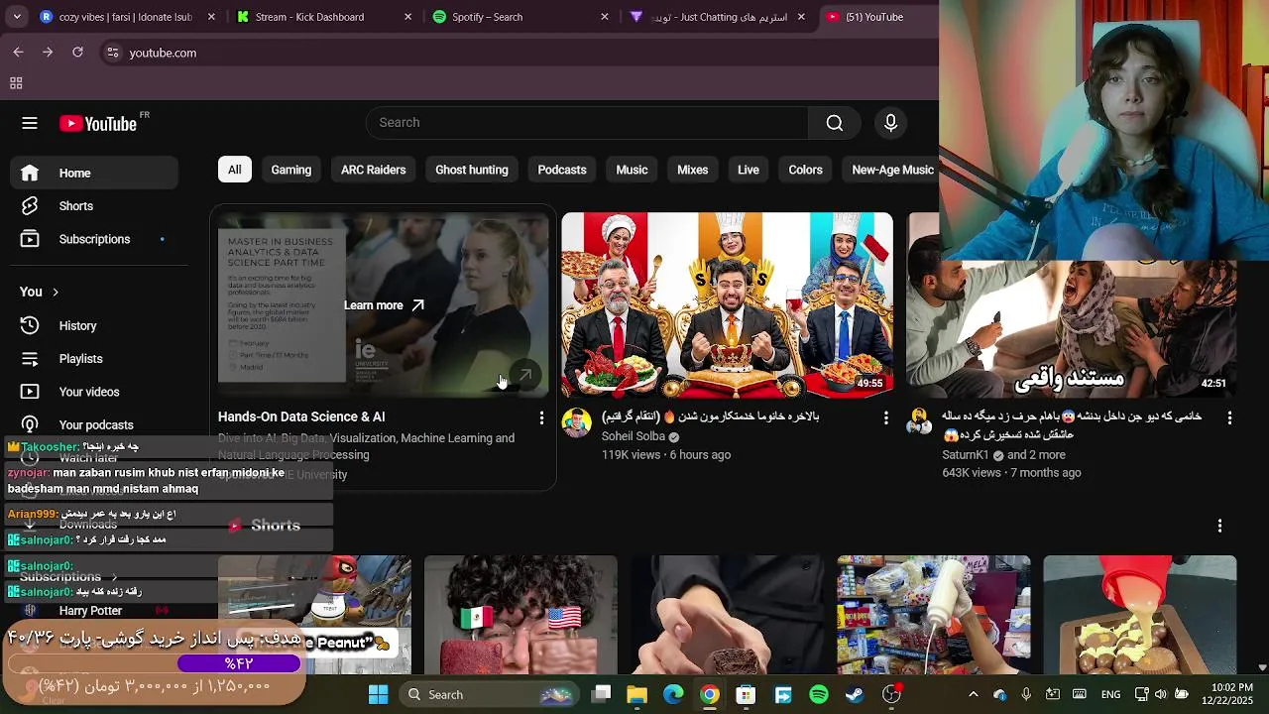Screen dimensions: 1269x714
Task: Open three-dot menu for Soheil Solba video
Action: click(x=885, y=418)
